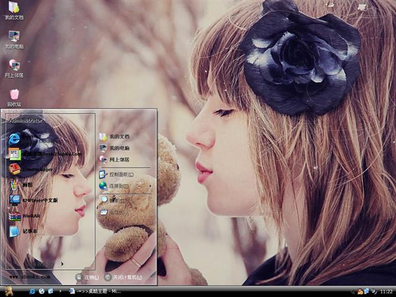Click the bear Start button on the taskbar
The image size is (396, 297).
pyautogui.click(x=9, y=291)
